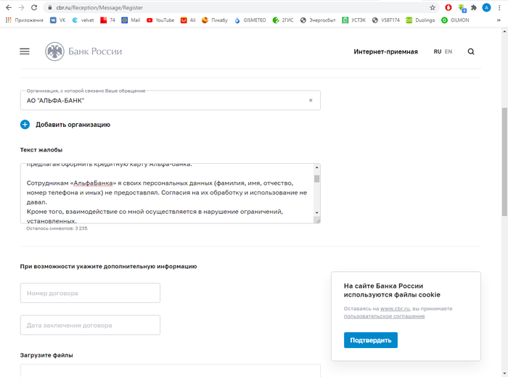Switch site language to EN
This screenshot has width=508, height=377.
coord(448,51)
